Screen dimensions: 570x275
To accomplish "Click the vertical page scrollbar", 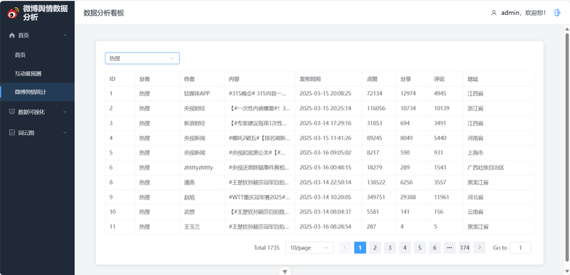I will [566, 147].
